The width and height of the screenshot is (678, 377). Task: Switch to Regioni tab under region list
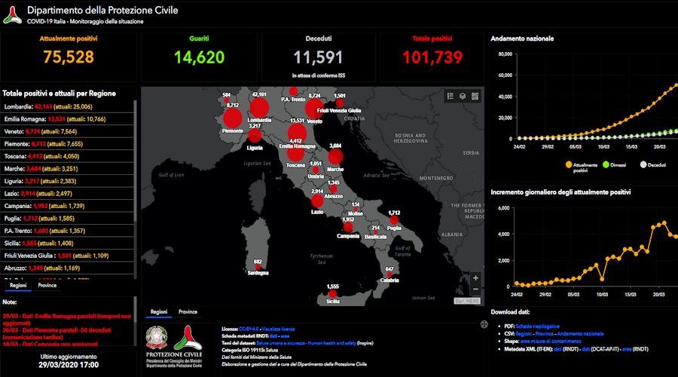tap(18, 286)
